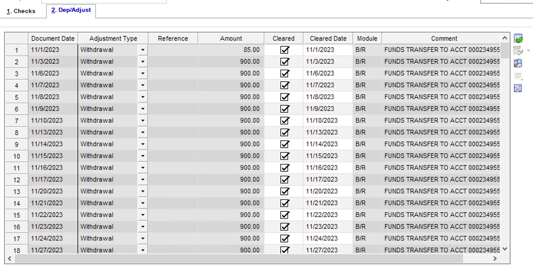Toggle Cleared checkbox for 11/20/2023
533x266 pixels.
click(x=285, y=191)
